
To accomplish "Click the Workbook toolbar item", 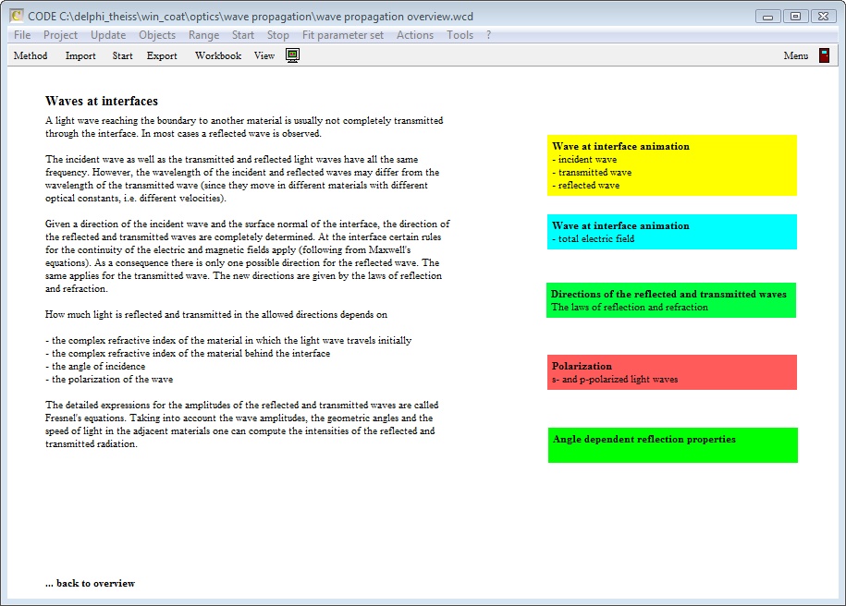I will [218, 55].
